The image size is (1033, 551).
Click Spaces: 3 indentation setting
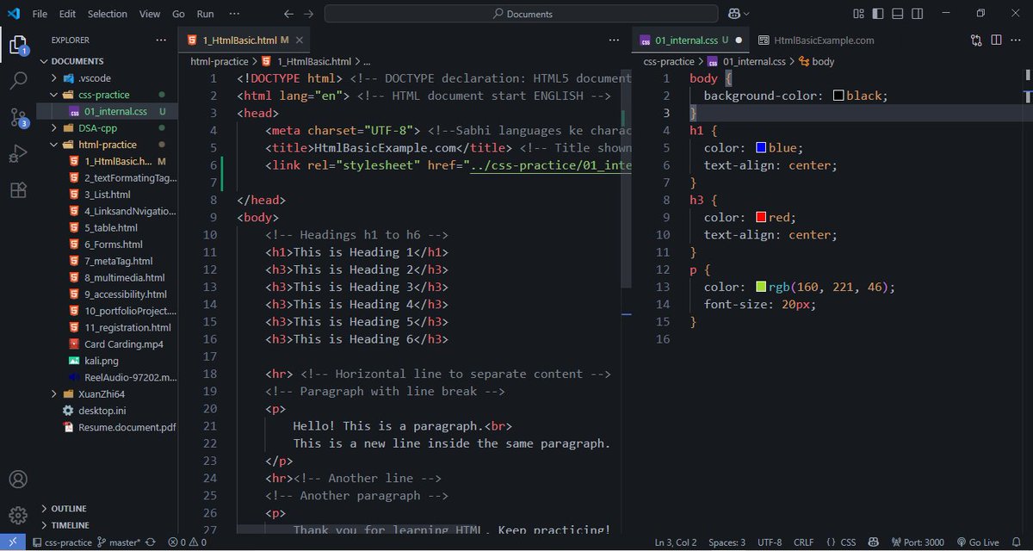pos(727,542)
